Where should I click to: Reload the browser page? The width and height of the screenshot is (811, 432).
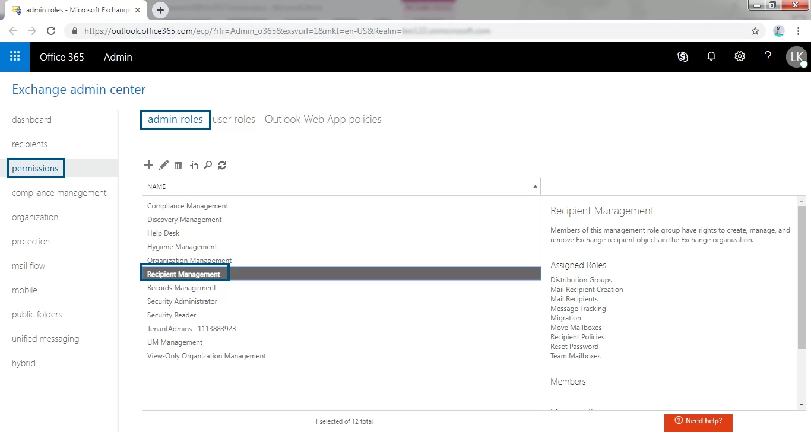coord(51,31)
